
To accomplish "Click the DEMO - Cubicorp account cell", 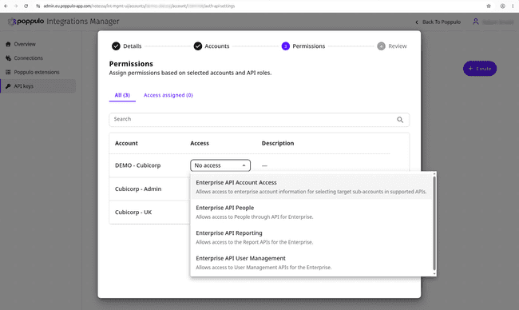I will click(x=137, y=165).
